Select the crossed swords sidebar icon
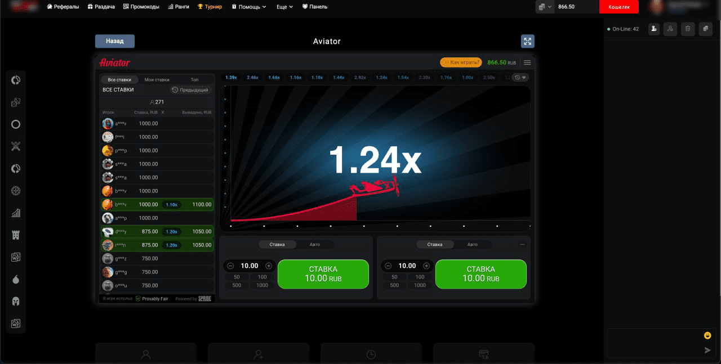Image resolution: width=721 pixels, height=364 pixels. pyautogui.click(x=16, y=147)
